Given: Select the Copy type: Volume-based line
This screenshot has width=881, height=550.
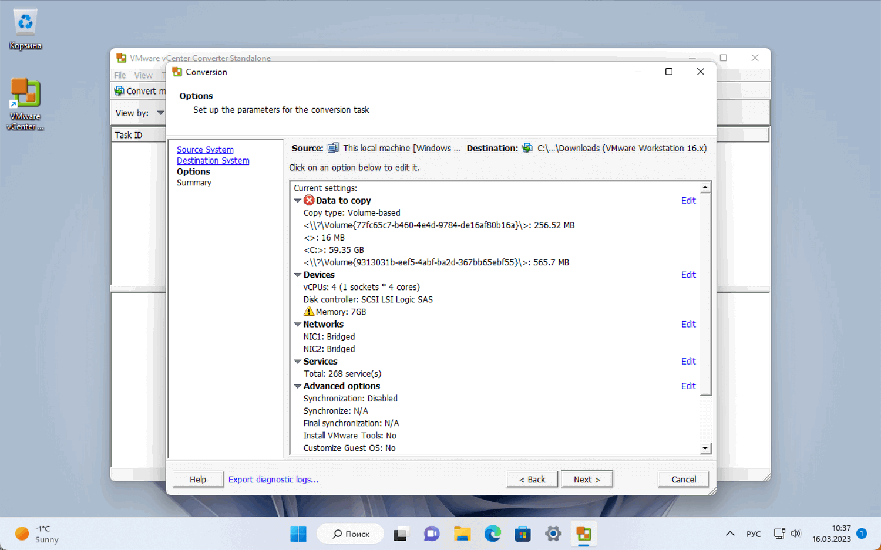Looking at the screenshot, I should pos(352,213).
